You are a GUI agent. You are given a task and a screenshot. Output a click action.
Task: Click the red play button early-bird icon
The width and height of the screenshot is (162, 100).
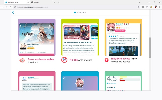click(106, 60)
